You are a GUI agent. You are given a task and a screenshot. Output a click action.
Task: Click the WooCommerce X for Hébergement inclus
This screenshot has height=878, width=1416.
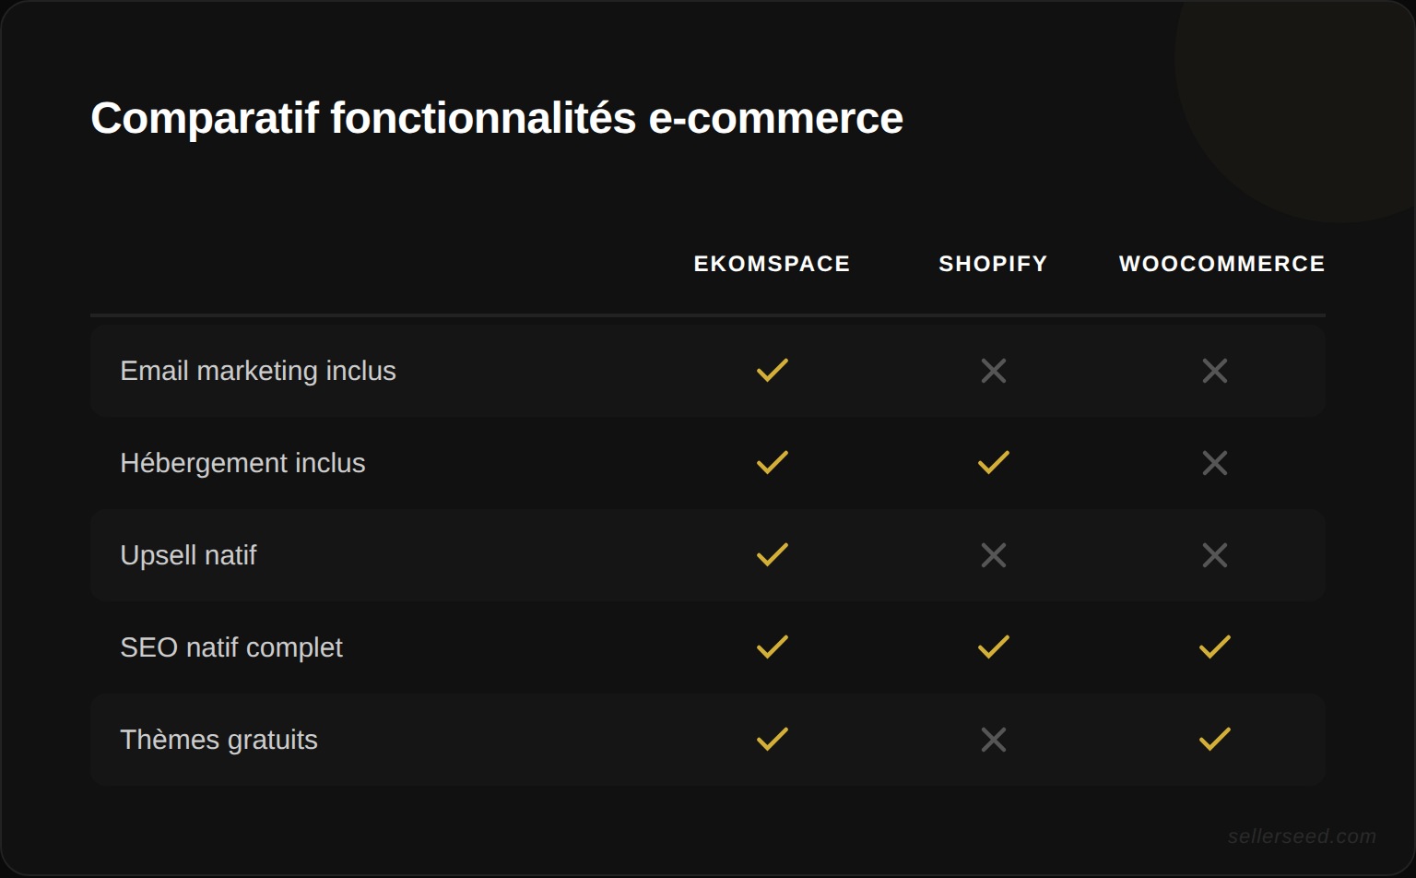click(x=1215, y=463)
